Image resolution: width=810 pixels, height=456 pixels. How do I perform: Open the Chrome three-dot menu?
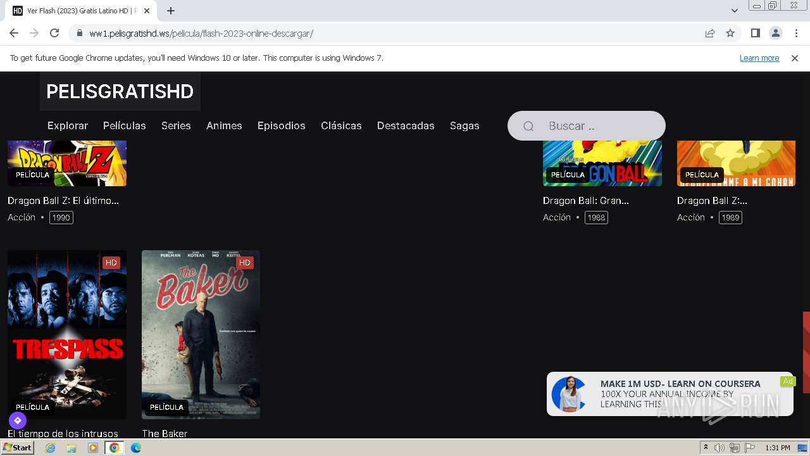[795, 33]
